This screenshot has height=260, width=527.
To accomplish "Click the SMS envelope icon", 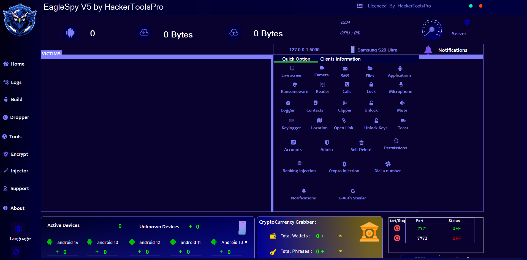I will click(345, 68).
